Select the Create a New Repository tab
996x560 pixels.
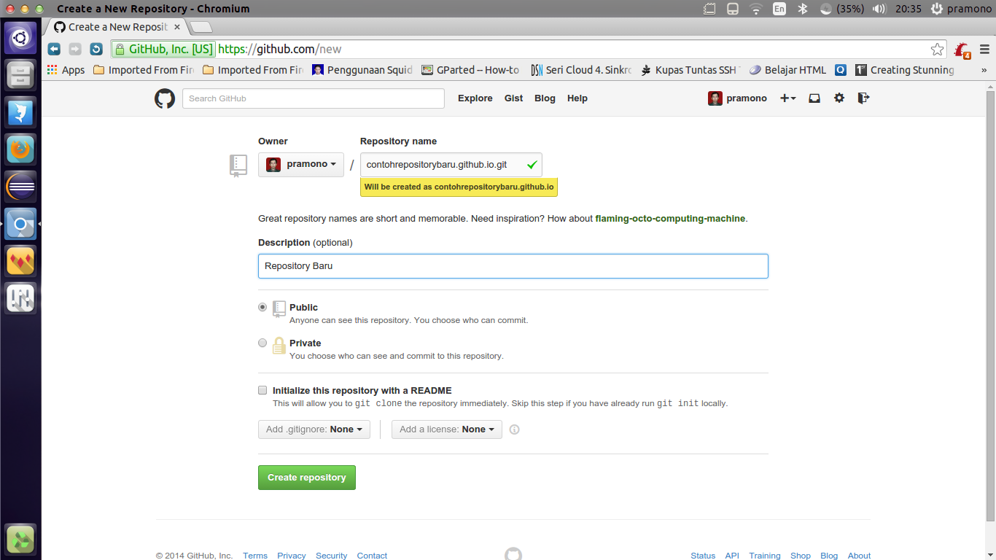(117, 27)
